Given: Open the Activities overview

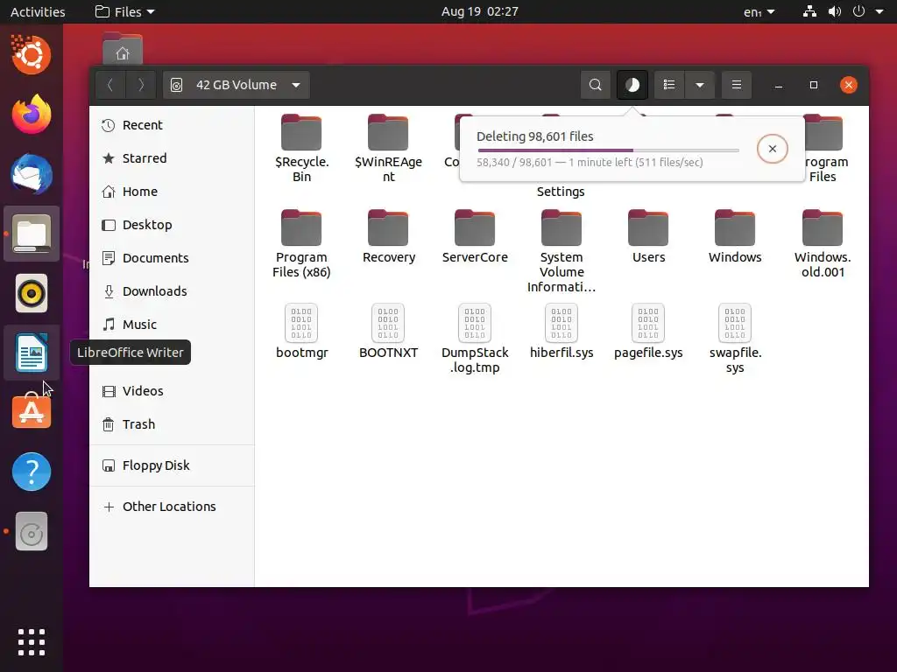Looking at the screenshot, I should (x=38, y=11).
